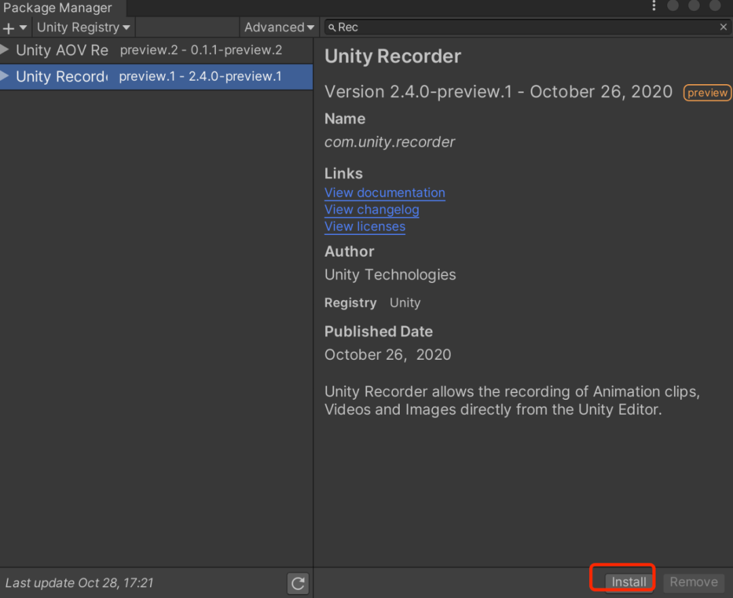Install the Unity Recorder package
733x598 pixels.
tap(628, 581)
